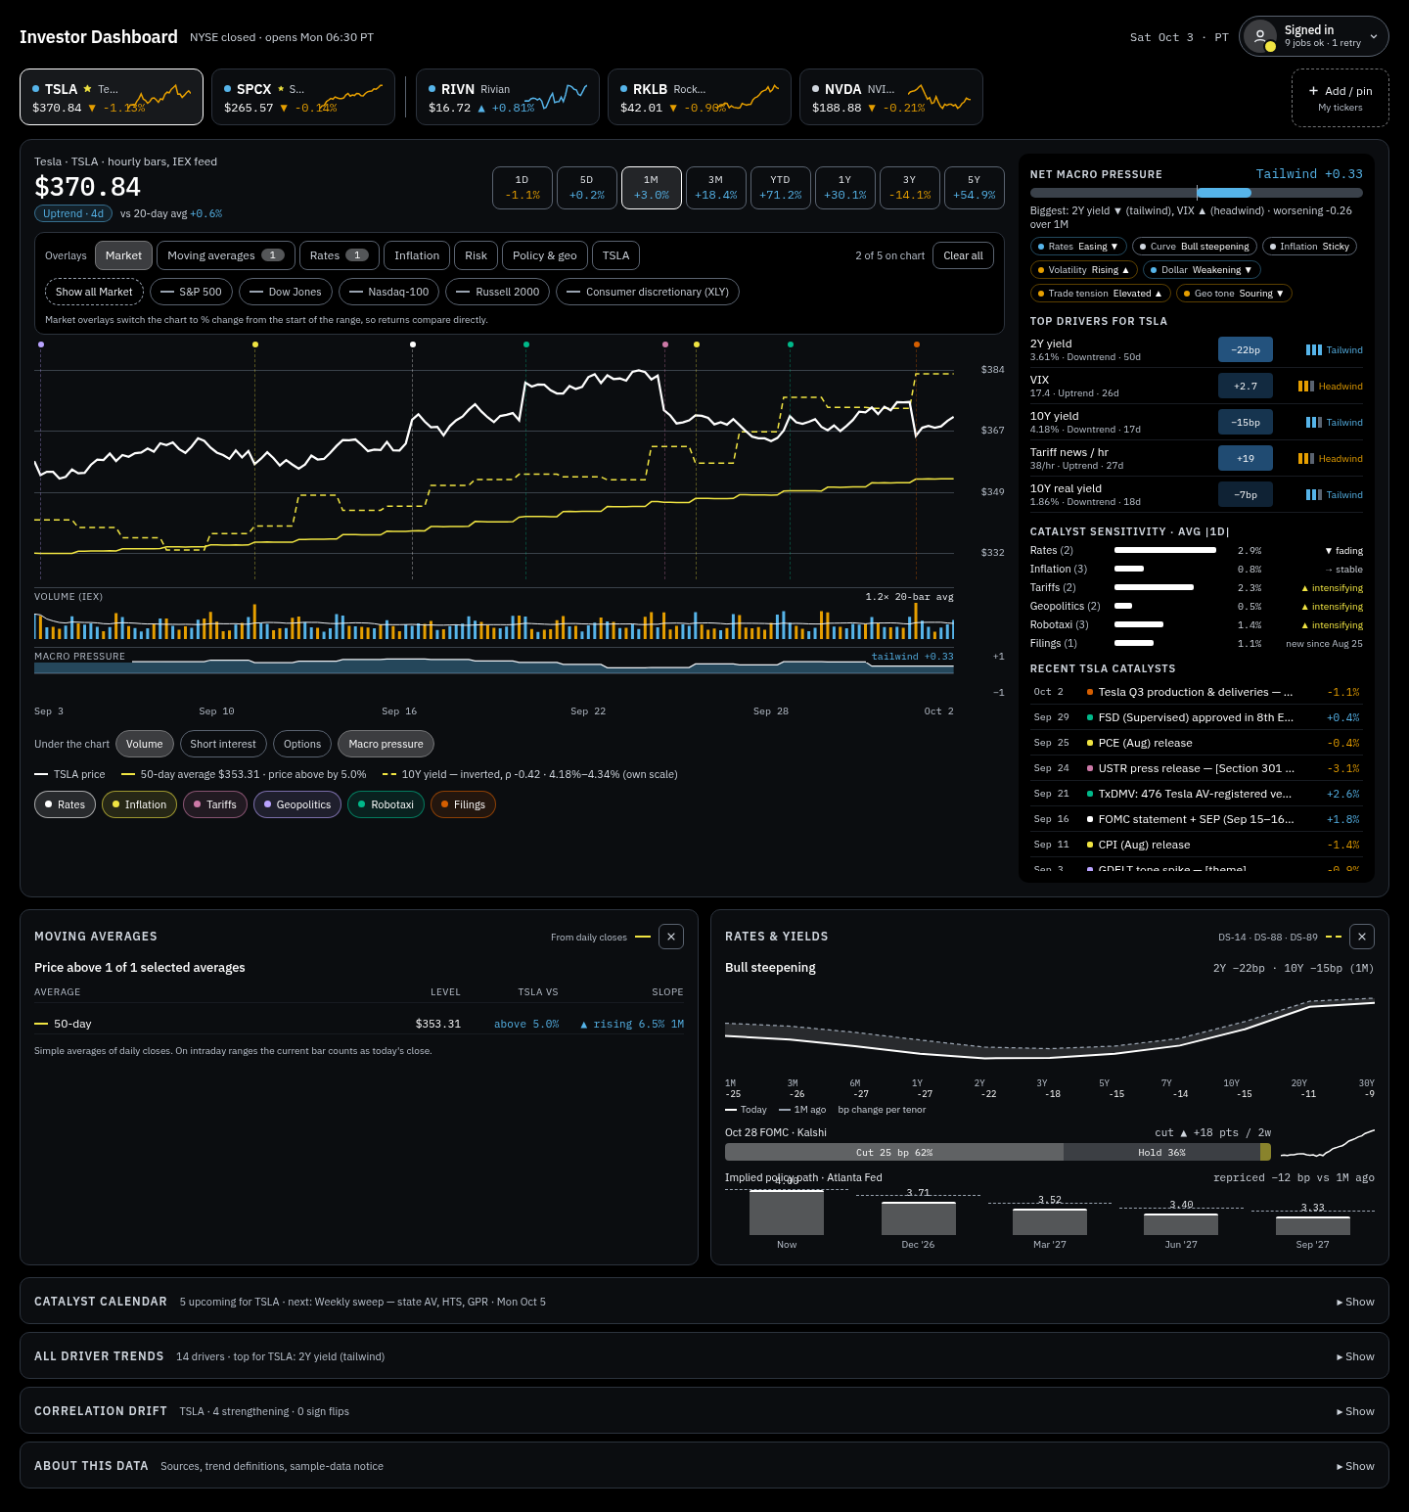
Task: Switch the chart range to 3M
Action: click(716, 188)
